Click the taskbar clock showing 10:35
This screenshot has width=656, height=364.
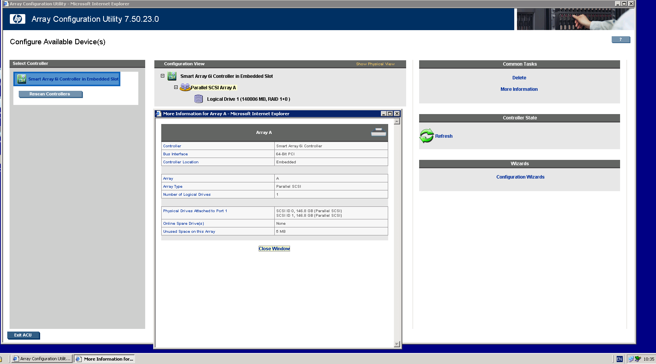pyautogui.click(x=649, y=359)
